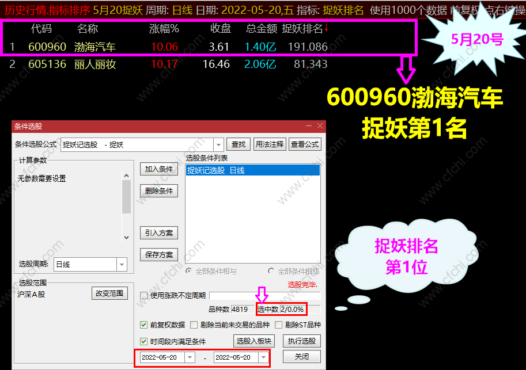The width and height of the screenshot is (526, 370).
Task: Close the 条件选股 dialog with X
Action: (320, 126)
